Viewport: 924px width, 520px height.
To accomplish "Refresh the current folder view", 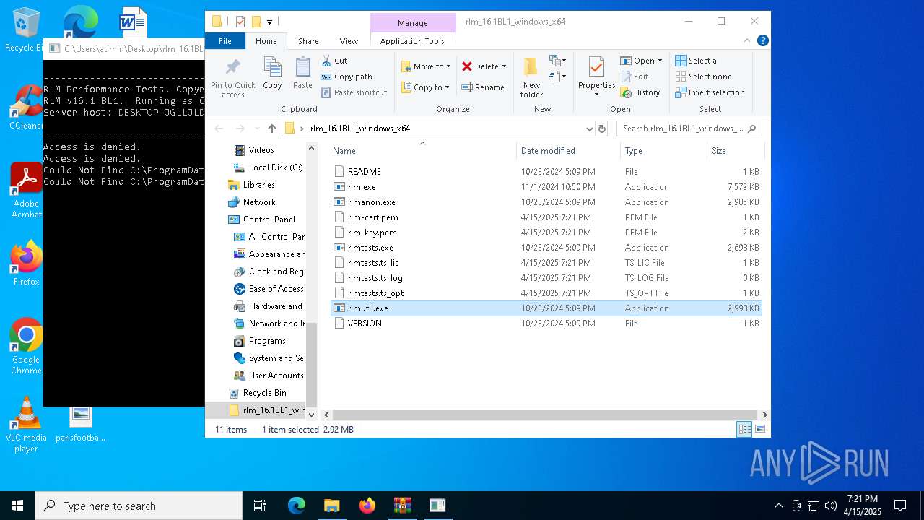I will click(602, 129).
